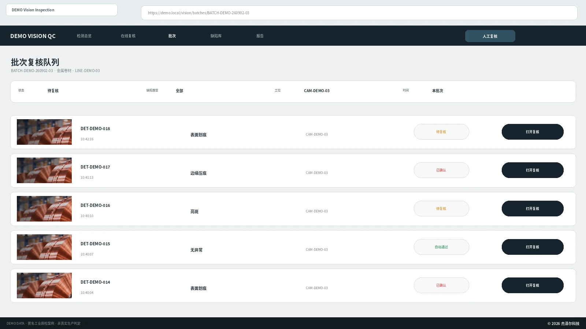The image size is (586, 329).
Task: Click the 待复核 status pill for DET-DEMO-016
Action: 441,209
